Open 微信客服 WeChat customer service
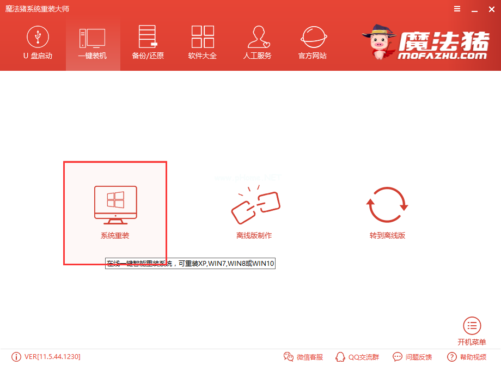The width and height of the screenshot is (501, 365). tap(303, 357)
